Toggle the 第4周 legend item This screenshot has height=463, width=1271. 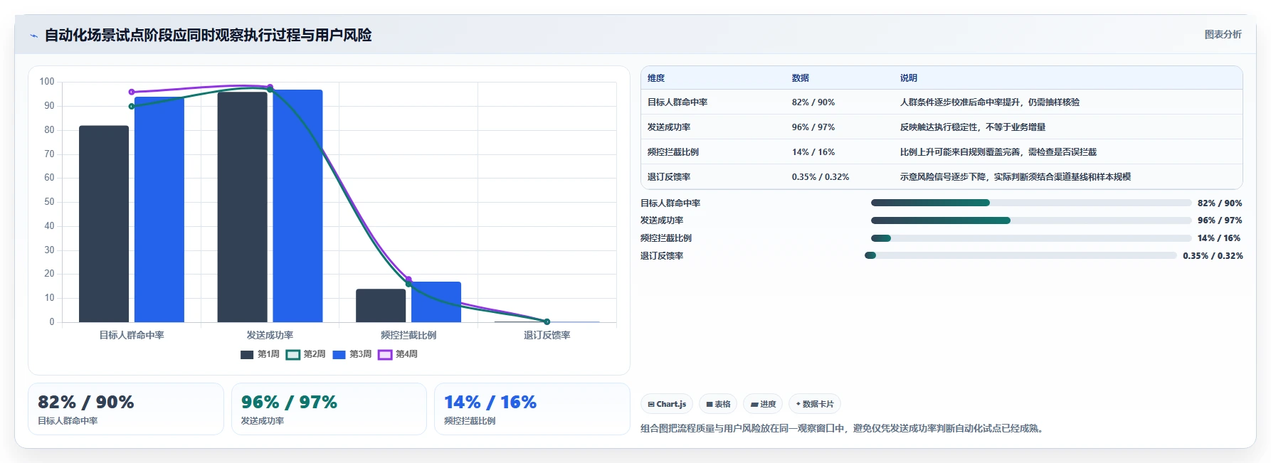pyautogui.click(x=398, y=354)
